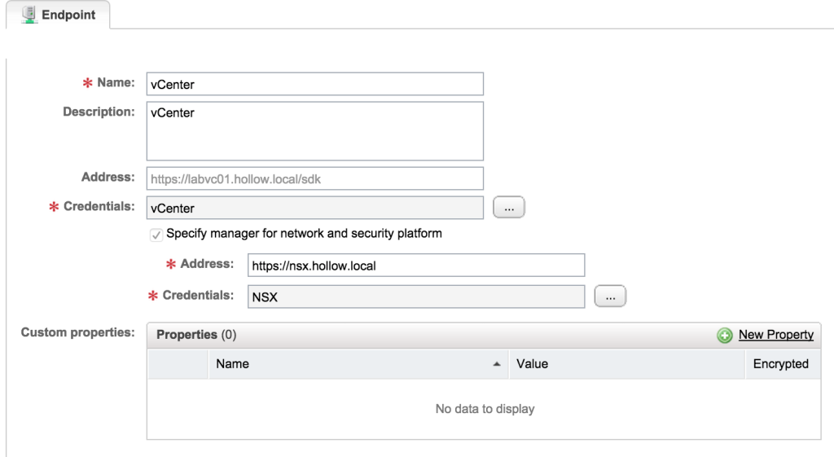Click the green plus New Property icon
The image size is (834, 457).
coord(724,336)
